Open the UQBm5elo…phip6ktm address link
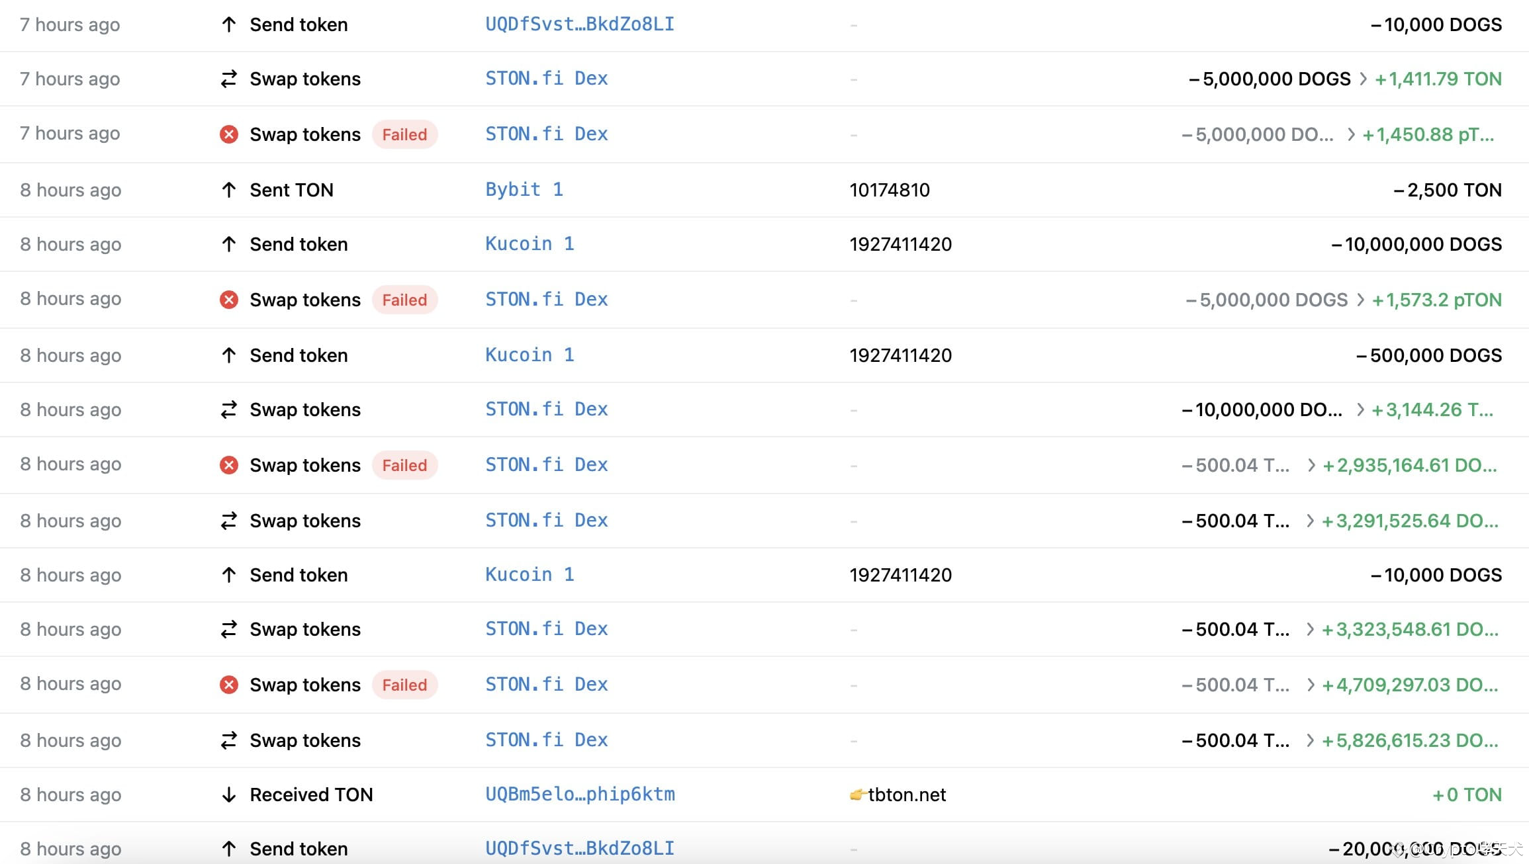This screenshot has height=864, width=1529. (580, 794)
